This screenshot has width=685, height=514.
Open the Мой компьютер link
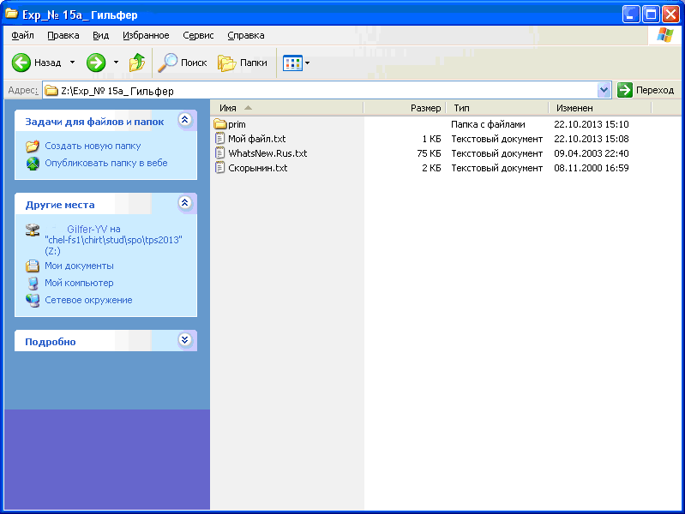point(79,283)
